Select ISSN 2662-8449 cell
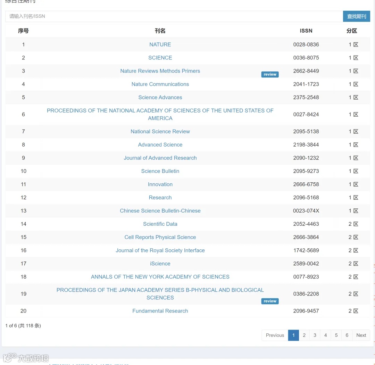The height and width of the screenshot is (365, 375). point(306,71)
